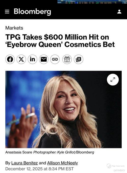The width and height of the screenshot is (127, 173).
Task: Expand the photo to fullscreen
Action: click(x=113, y=80)
